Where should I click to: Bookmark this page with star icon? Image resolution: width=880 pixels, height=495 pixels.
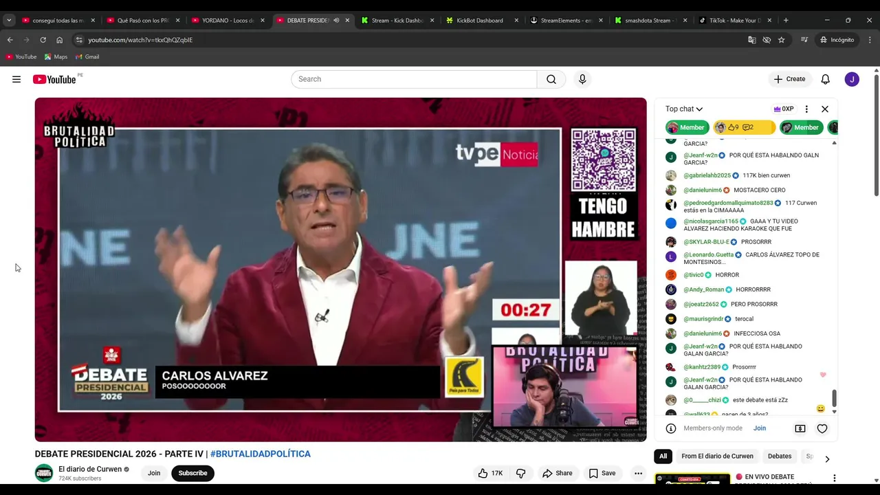[x=782, y=40]
